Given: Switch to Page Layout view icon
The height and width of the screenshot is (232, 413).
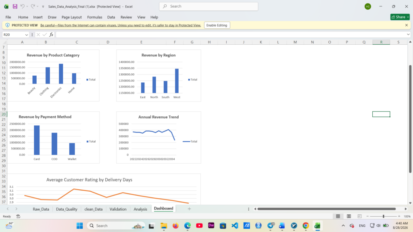Looking at the screenshot, I should pos(349,216).
